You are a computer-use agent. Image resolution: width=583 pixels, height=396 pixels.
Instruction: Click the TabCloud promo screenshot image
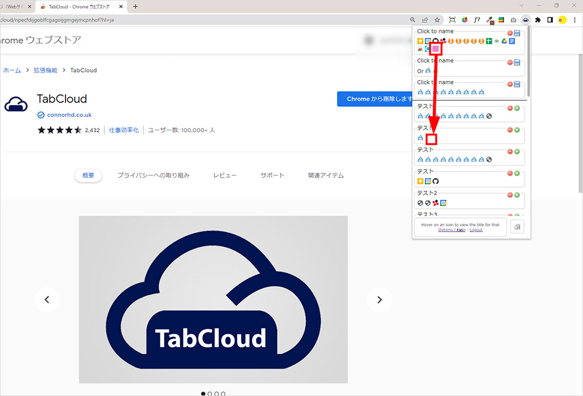[x=213, y=299]
